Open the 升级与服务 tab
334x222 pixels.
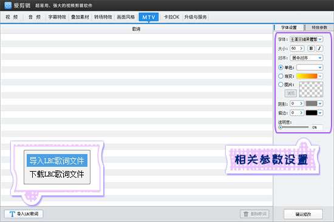click(196, 17)
